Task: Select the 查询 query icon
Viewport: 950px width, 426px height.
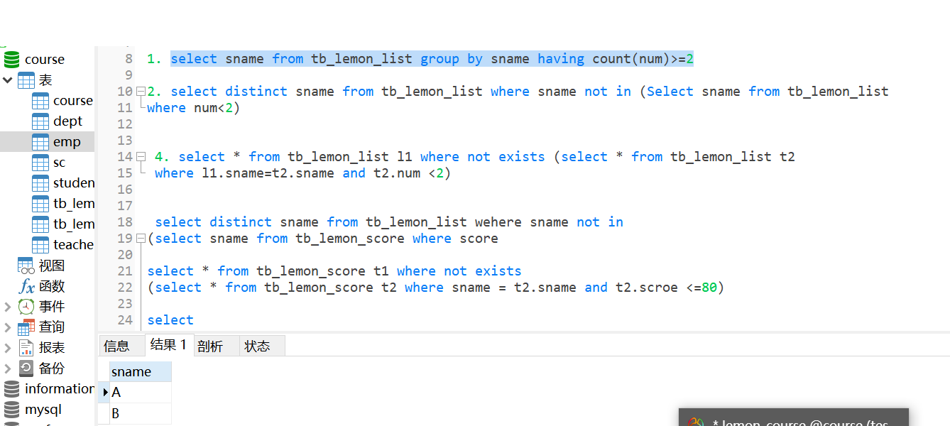Action: click(x=26, y=327)
